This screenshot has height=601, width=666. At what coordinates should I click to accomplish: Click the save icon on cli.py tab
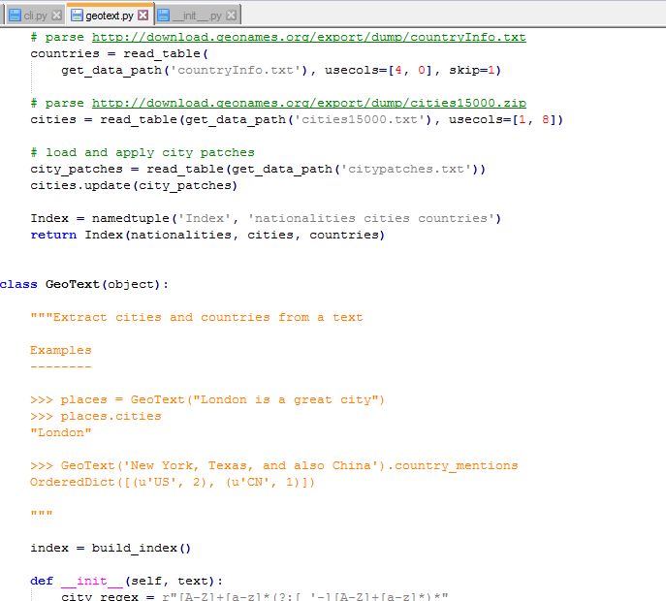[15, 16]
